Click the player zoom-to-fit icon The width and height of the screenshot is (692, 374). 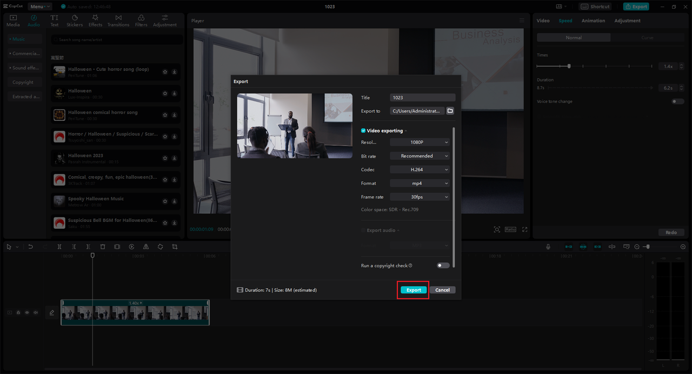click(497, 229)
